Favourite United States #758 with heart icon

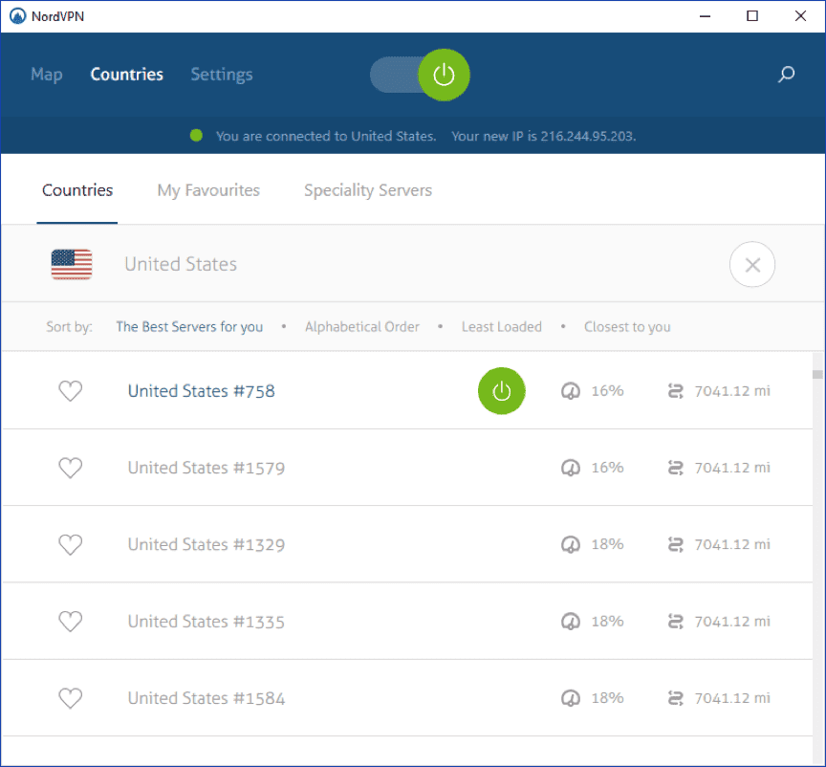point(70,391)
